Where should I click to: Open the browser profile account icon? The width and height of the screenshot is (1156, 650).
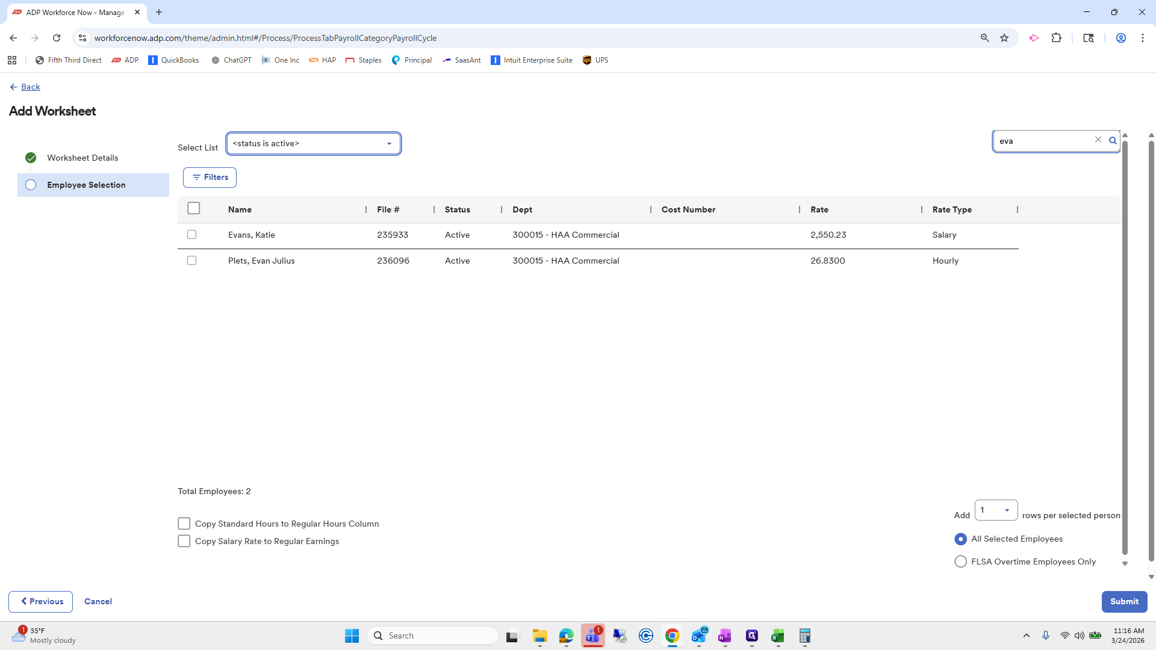[1121, 38]
